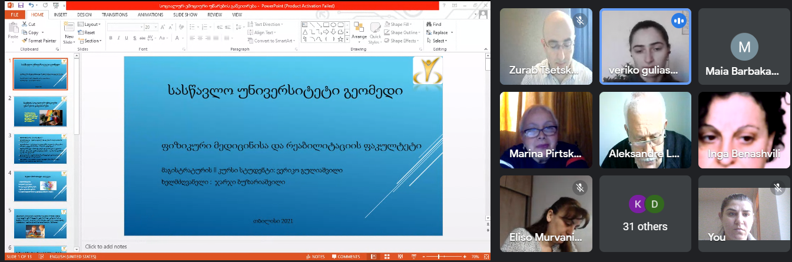Image resolution: width=792 pixels, height=262 pixels.
Task: Click the Arrange button
Action: pos(359,34)
